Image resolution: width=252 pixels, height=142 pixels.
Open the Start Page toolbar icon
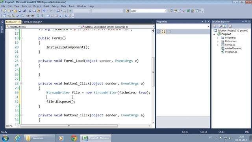188,11
